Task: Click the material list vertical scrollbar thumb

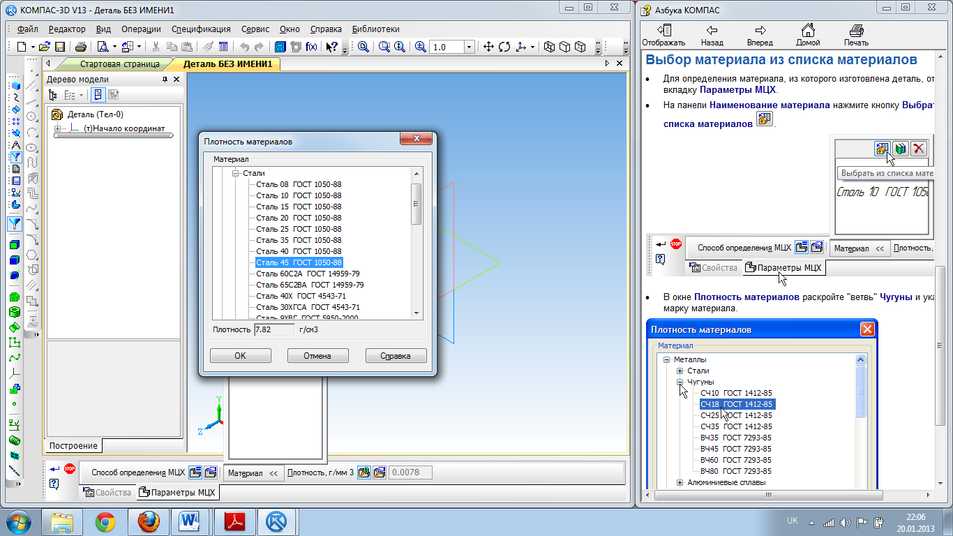Action: click(417, 204)
